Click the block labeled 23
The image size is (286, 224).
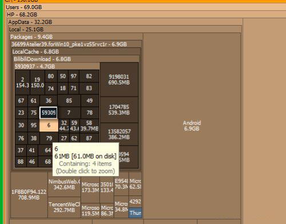tap(21, 113)
